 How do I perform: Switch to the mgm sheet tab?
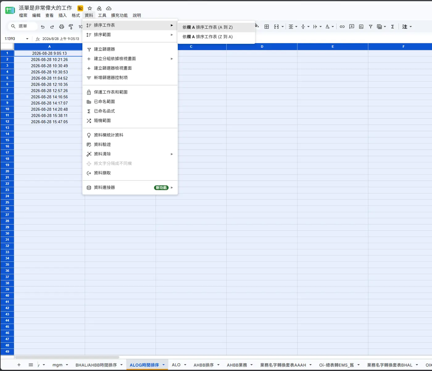(57, 365)
